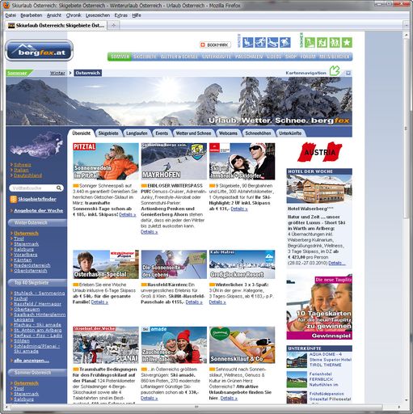Image resolution: width=413 pixels, height=414 pixels.
Task: Open the Datei menu
Action: 11,15
